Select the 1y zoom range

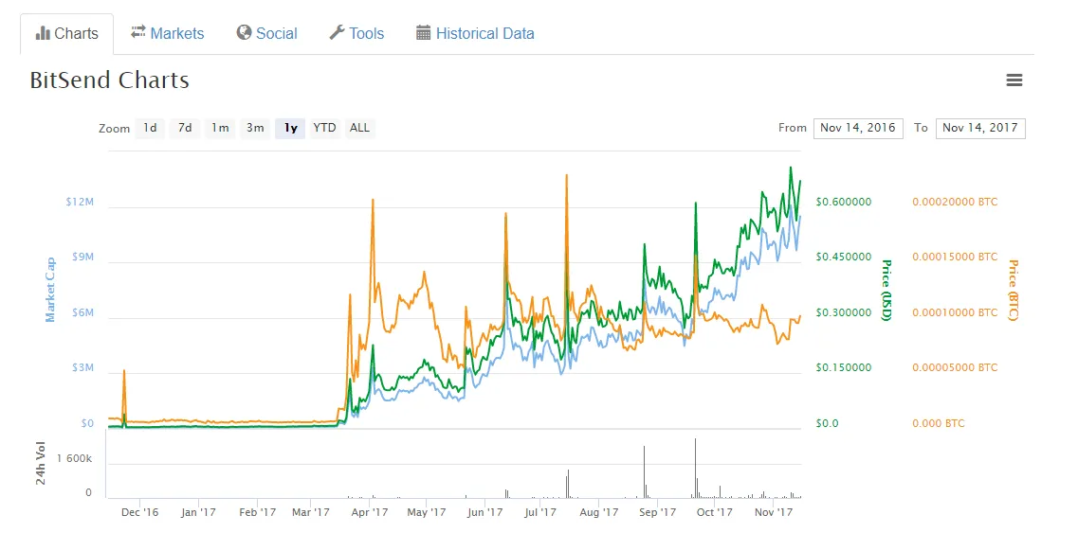(290, 128)
